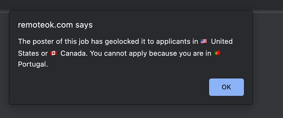Click the 'remoteok.com says' dialog title
Image resolution: width=283 pixels, height=118 pixels.
click(x=55, y=25)
